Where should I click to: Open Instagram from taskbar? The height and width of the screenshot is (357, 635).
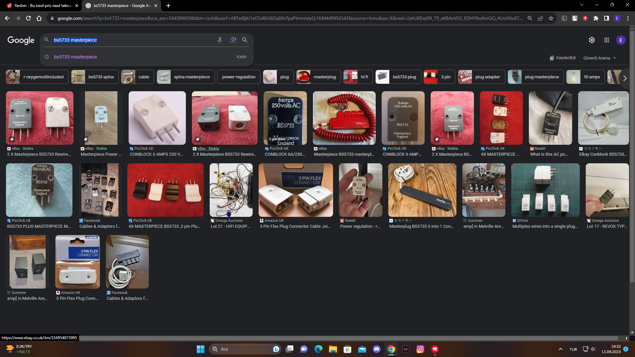[x=420, y=349]
